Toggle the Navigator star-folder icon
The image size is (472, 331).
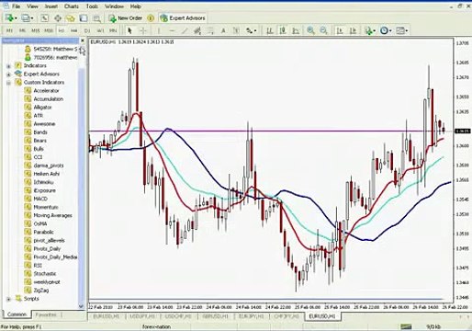(x=71, y=18)
